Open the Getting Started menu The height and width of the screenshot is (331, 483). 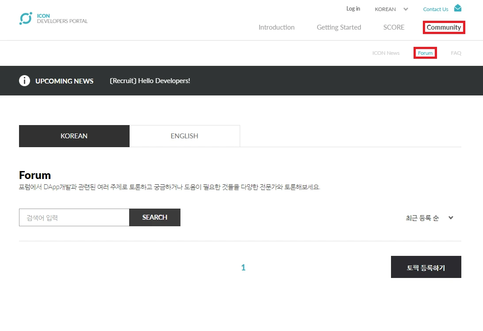339,27
